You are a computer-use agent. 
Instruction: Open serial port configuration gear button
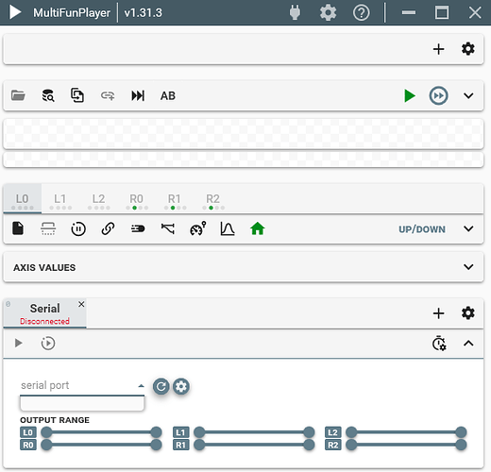pos(181,386)
